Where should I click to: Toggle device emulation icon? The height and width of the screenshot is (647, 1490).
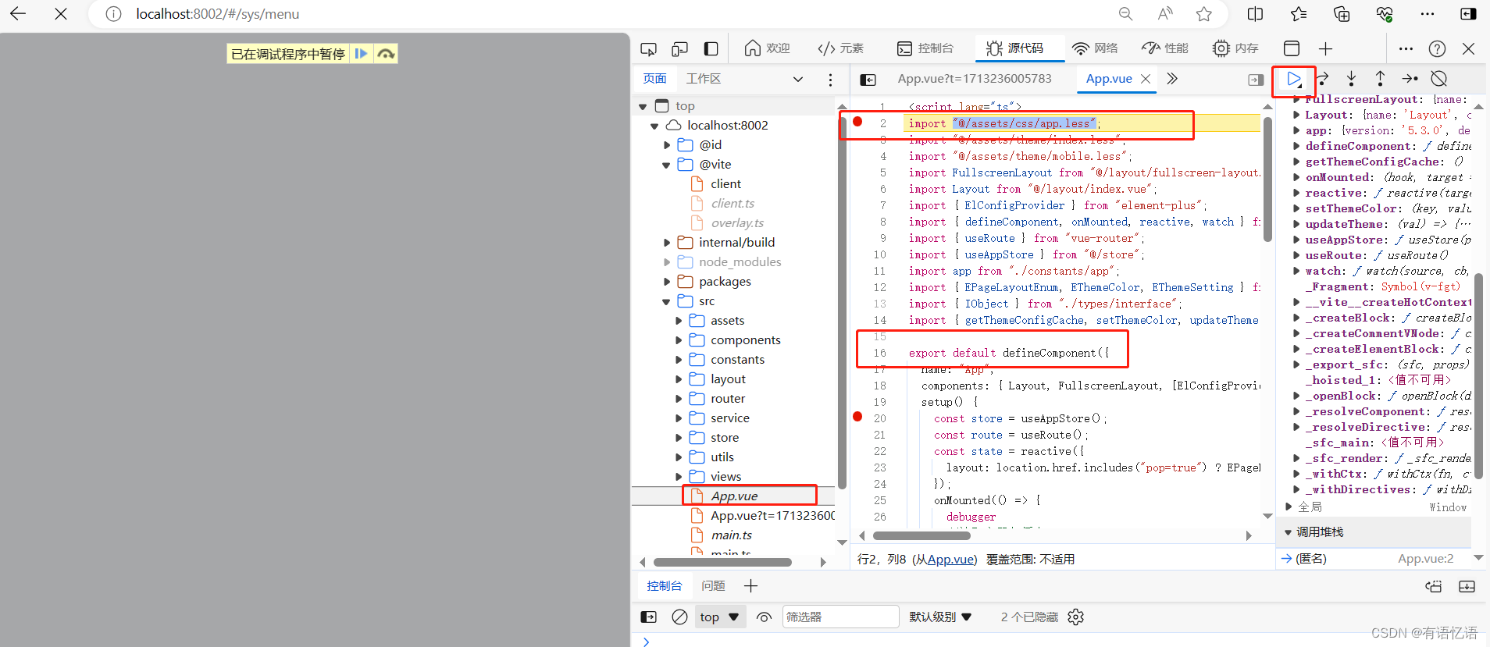[x=679, y=48]
